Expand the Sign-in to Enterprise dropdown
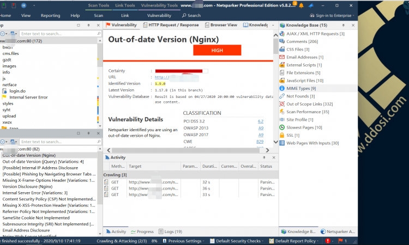409x245 pixels. pyautogui.click(x=332, y=16)
